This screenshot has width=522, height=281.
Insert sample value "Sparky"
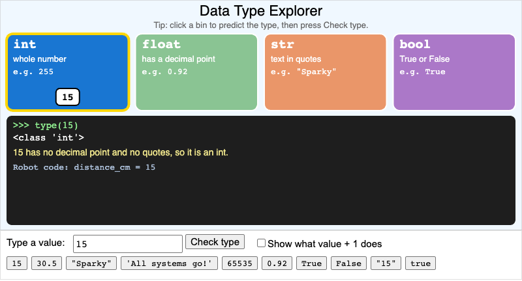[x=91, y=263]
